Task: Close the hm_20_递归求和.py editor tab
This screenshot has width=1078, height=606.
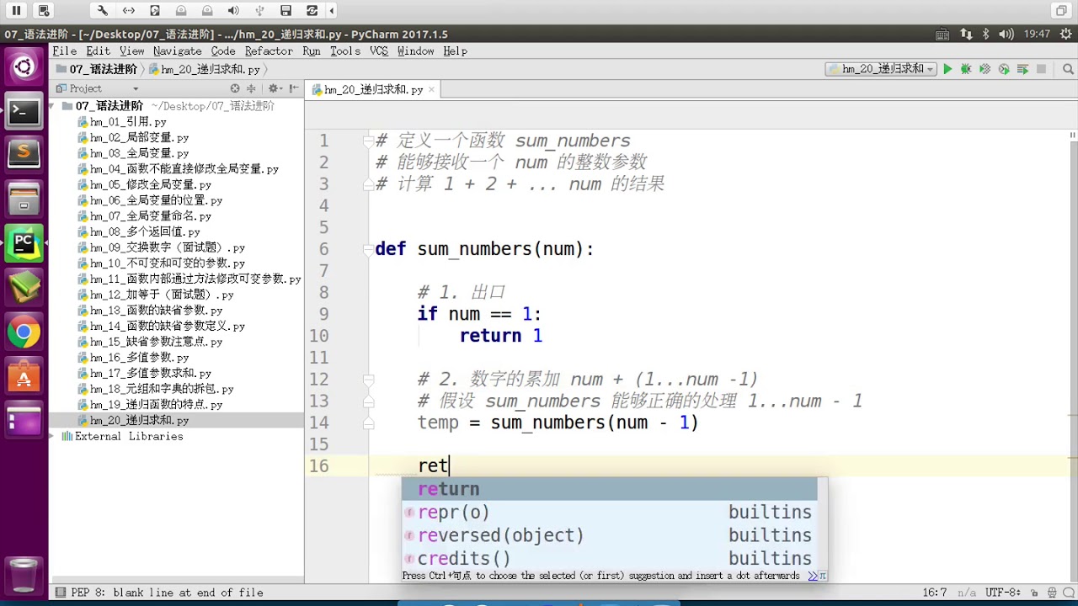Action: point(431,89)
